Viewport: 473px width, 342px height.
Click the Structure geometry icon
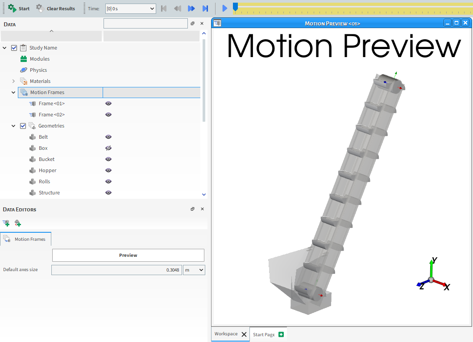tap(33, 193)
